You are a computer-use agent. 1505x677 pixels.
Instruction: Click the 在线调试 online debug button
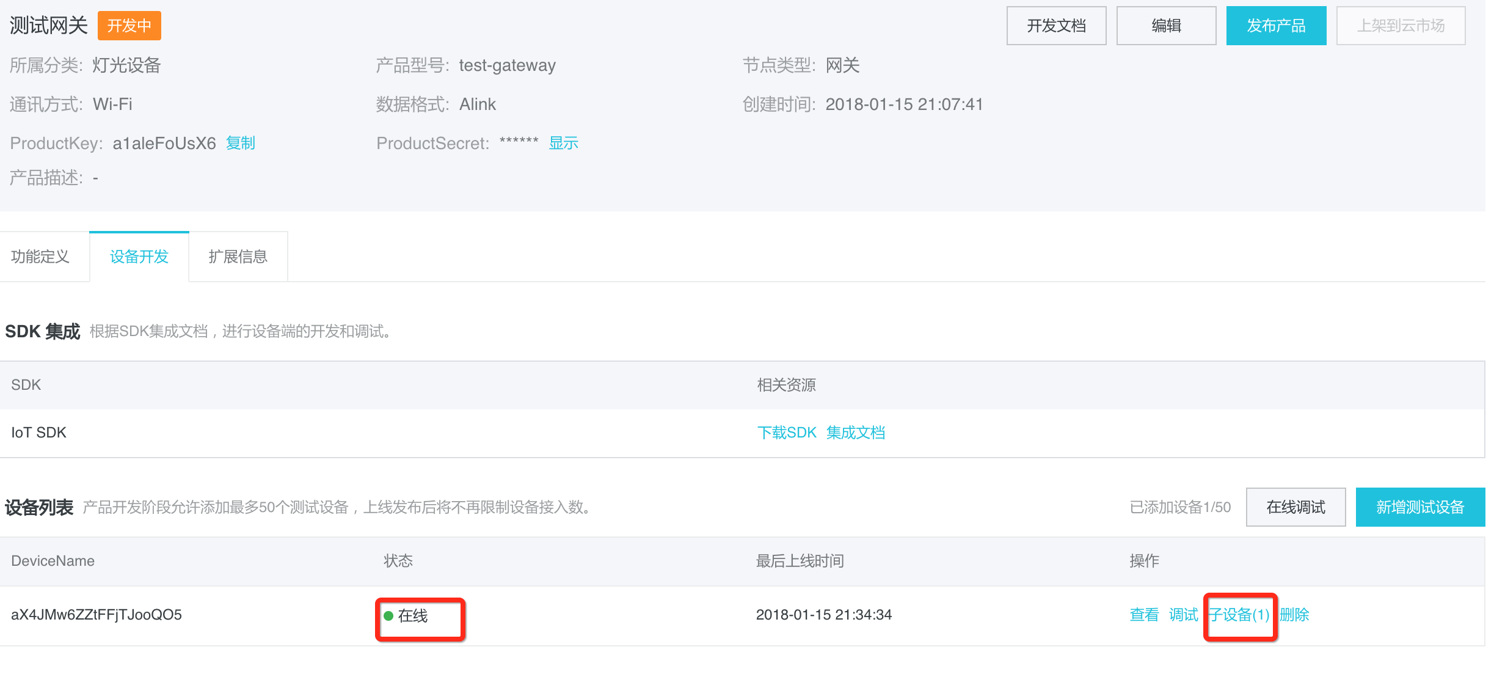(x=1295, y=507)
